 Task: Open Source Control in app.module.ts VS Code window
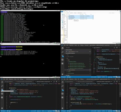(62, 56)
